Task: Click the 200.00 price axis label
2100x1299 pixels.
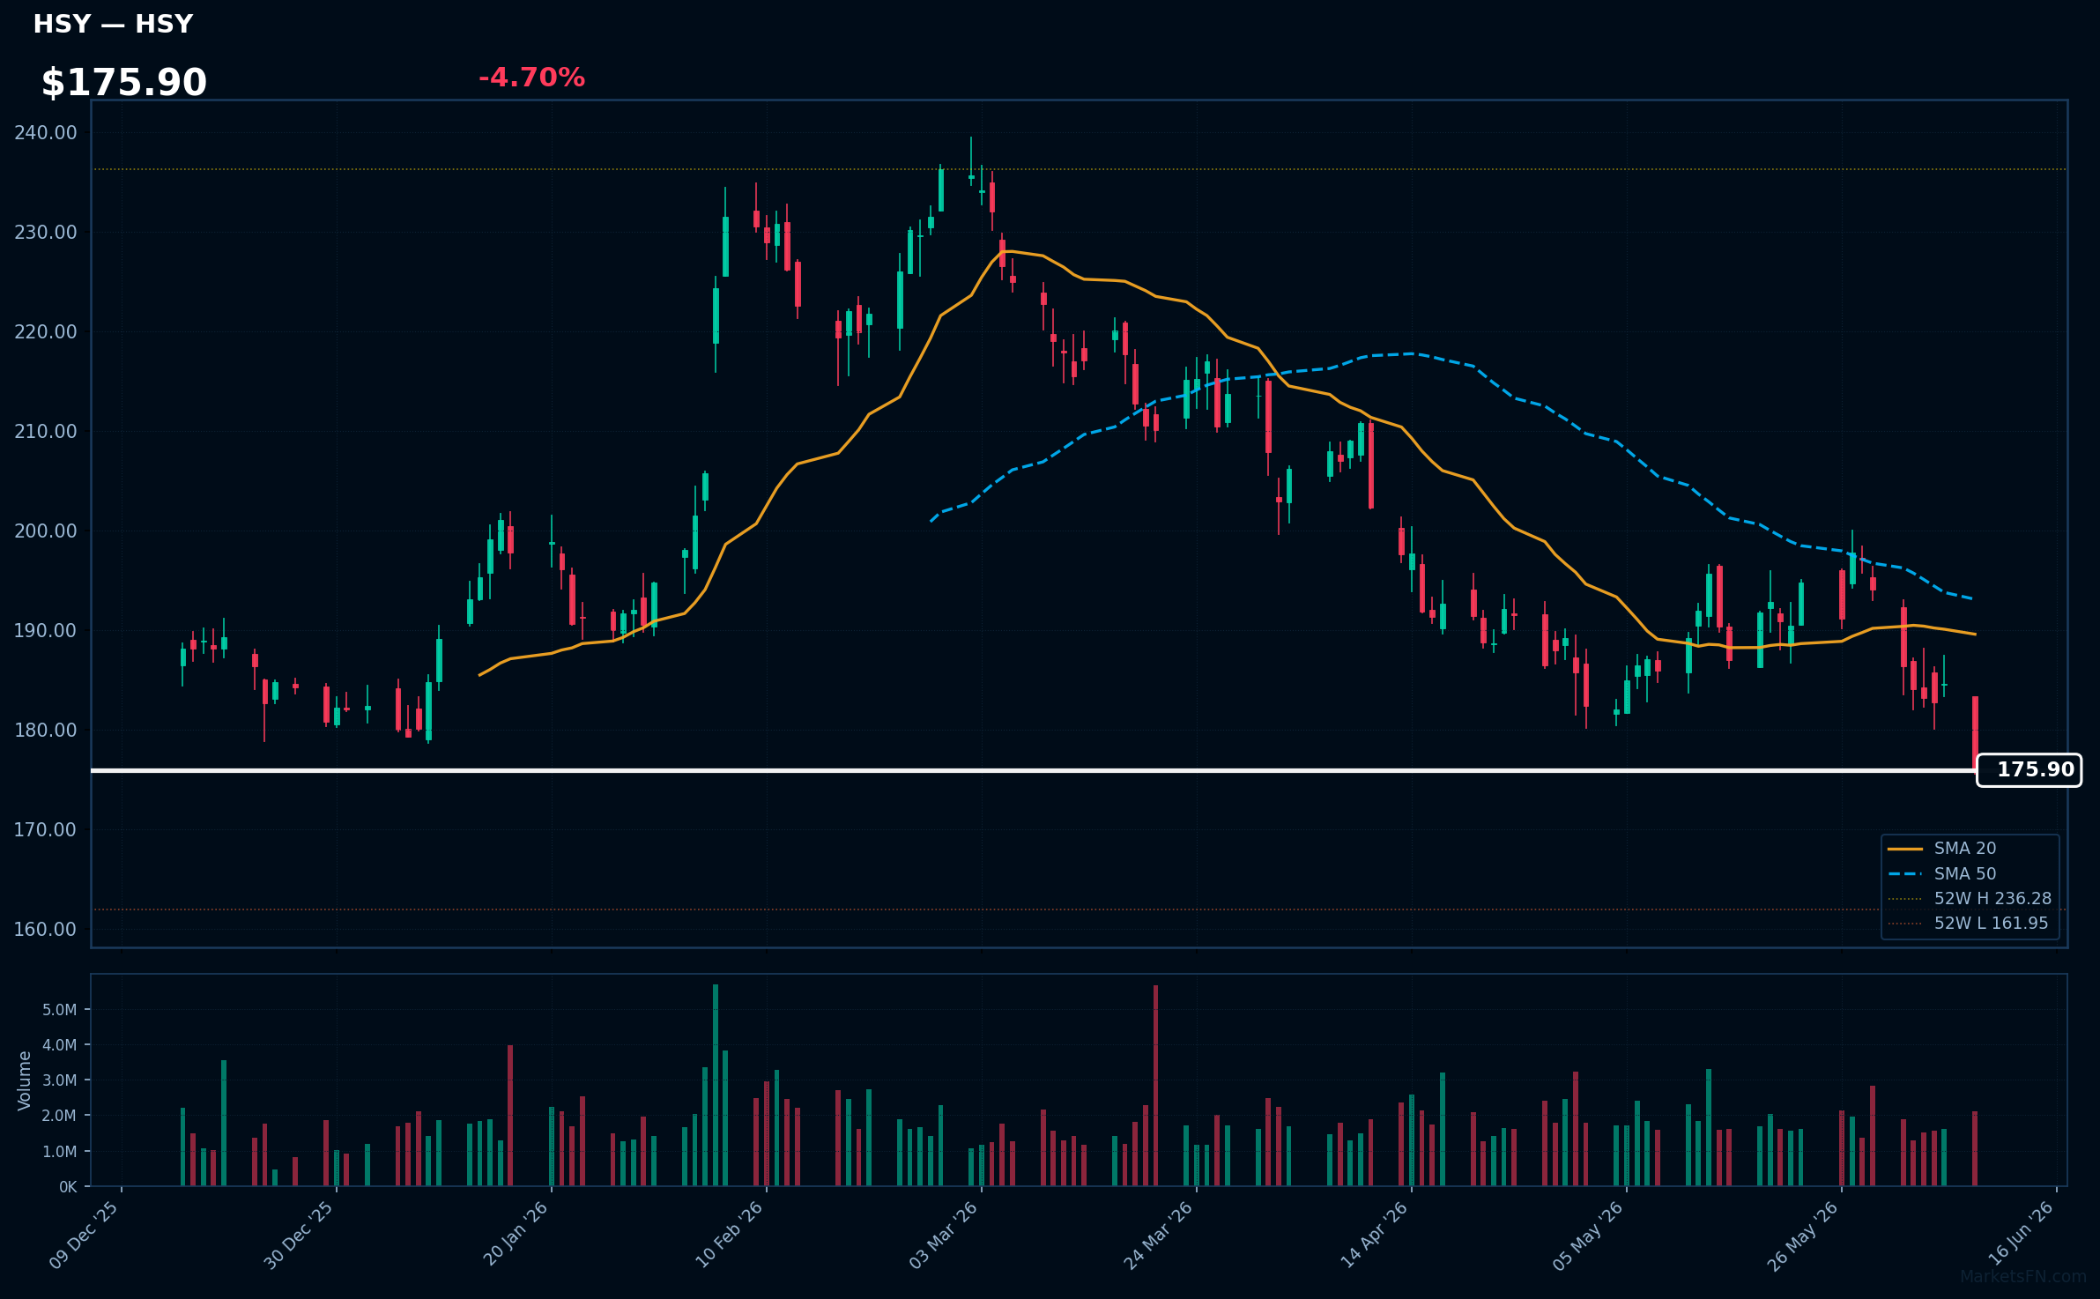Action: (x=46, y=531)
